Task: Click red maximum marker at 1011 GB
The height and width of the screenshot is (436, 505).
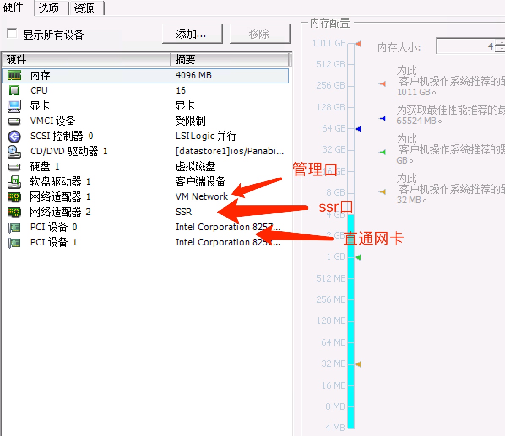Action: click(358, 44)
